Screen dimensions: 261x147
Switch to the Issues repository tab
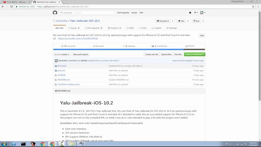click(x=74, y=28)
